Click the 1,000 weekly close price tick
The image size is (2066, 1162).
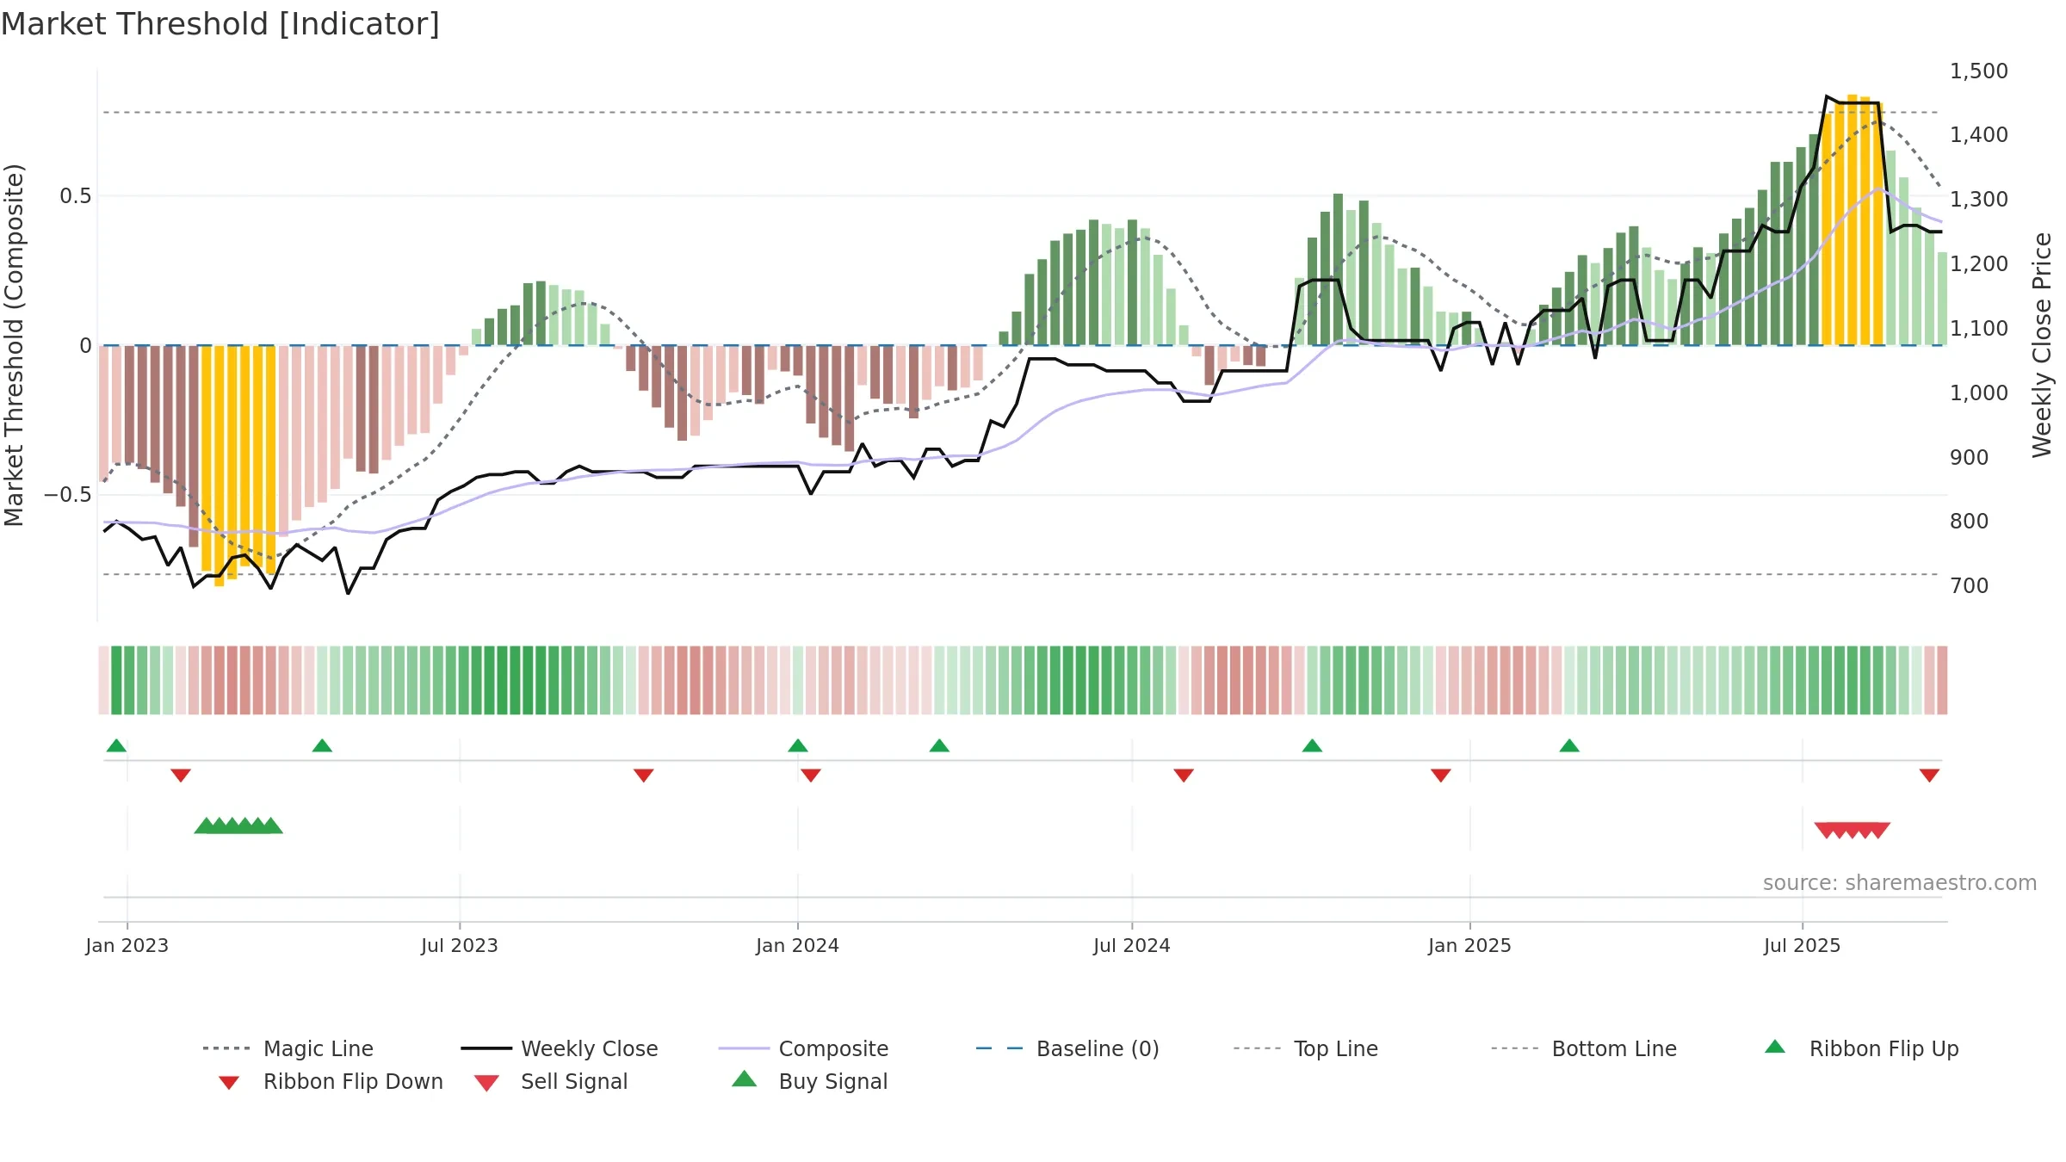click(x=1979, y=392)
